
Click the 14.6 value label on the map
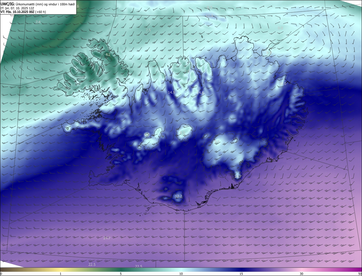[200, 93]
